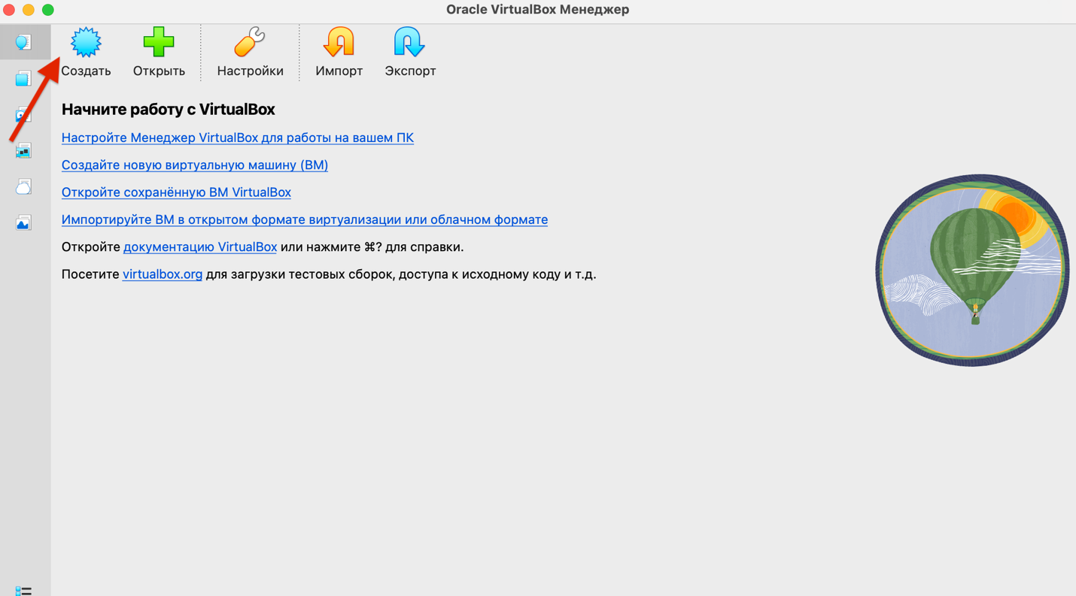This screenshot has width=1076, height=596.
Task: Open the Cloud profiles sidebar icon
Action: pyautogui.click(x=24, y=187)
